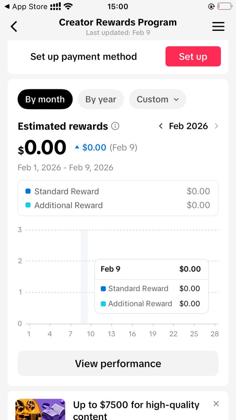Viewport: 236px width, 420px height.
Task: Tap the back arrow icon
Action: tap(14, 26)
